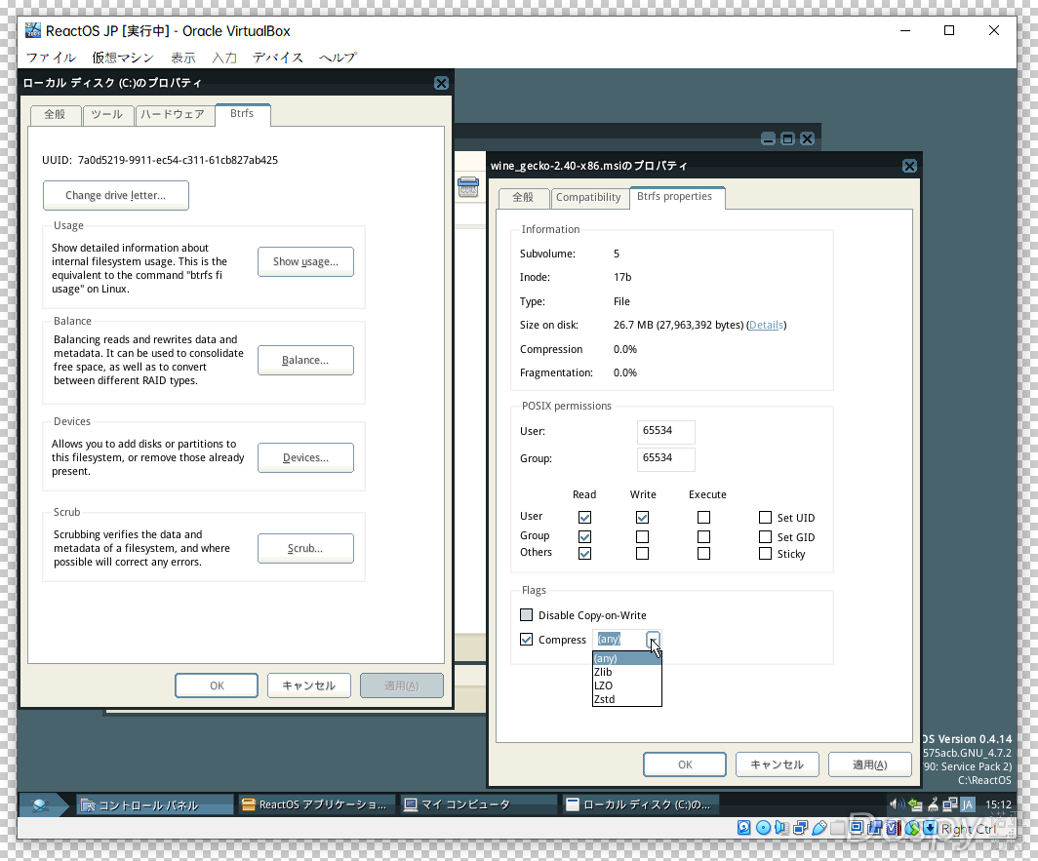
Task: Select Zstd from the compression list
Action: [604, 699]
